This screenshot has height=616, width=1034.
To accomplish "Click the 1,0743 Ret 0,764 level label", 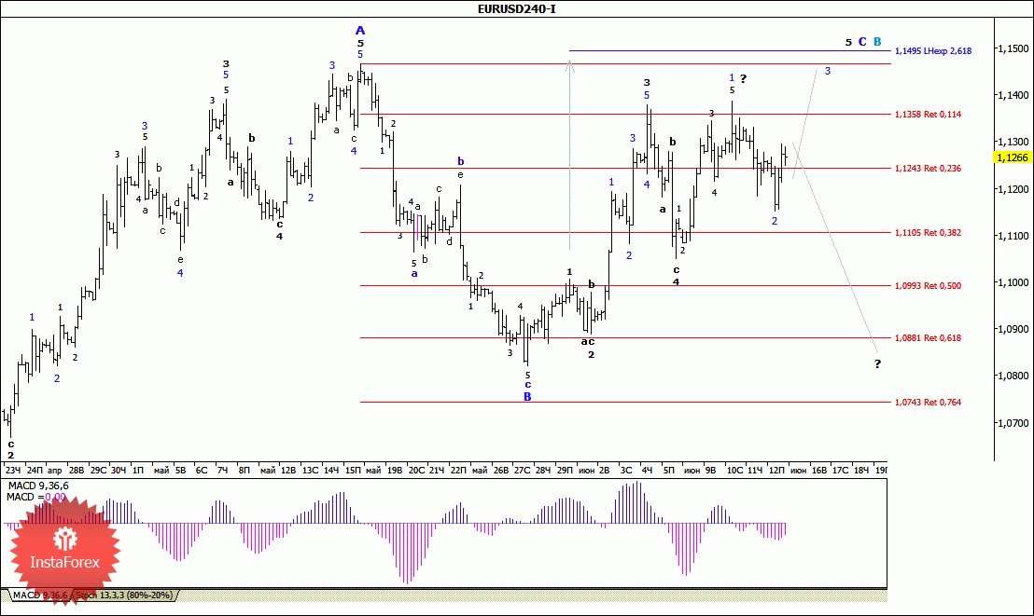I will coord(928,402).
